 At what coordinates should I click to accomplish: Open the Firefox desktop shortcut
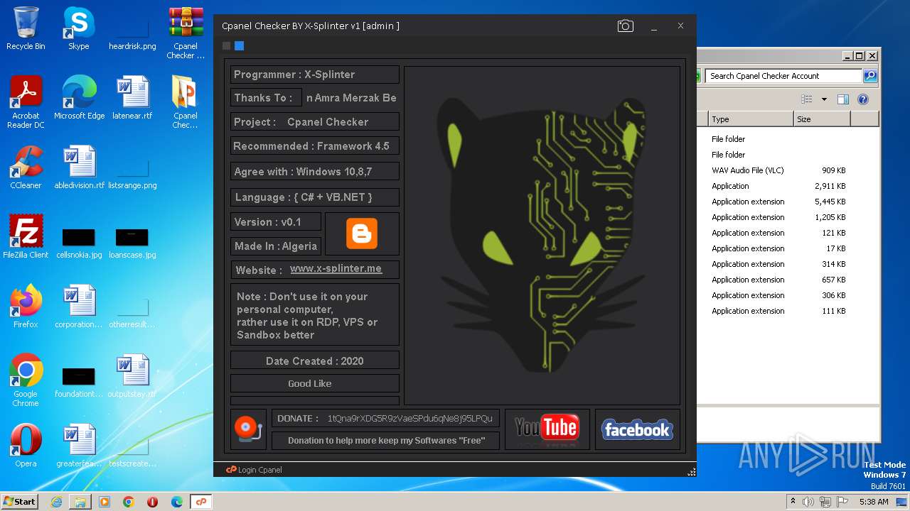[26, 307]
